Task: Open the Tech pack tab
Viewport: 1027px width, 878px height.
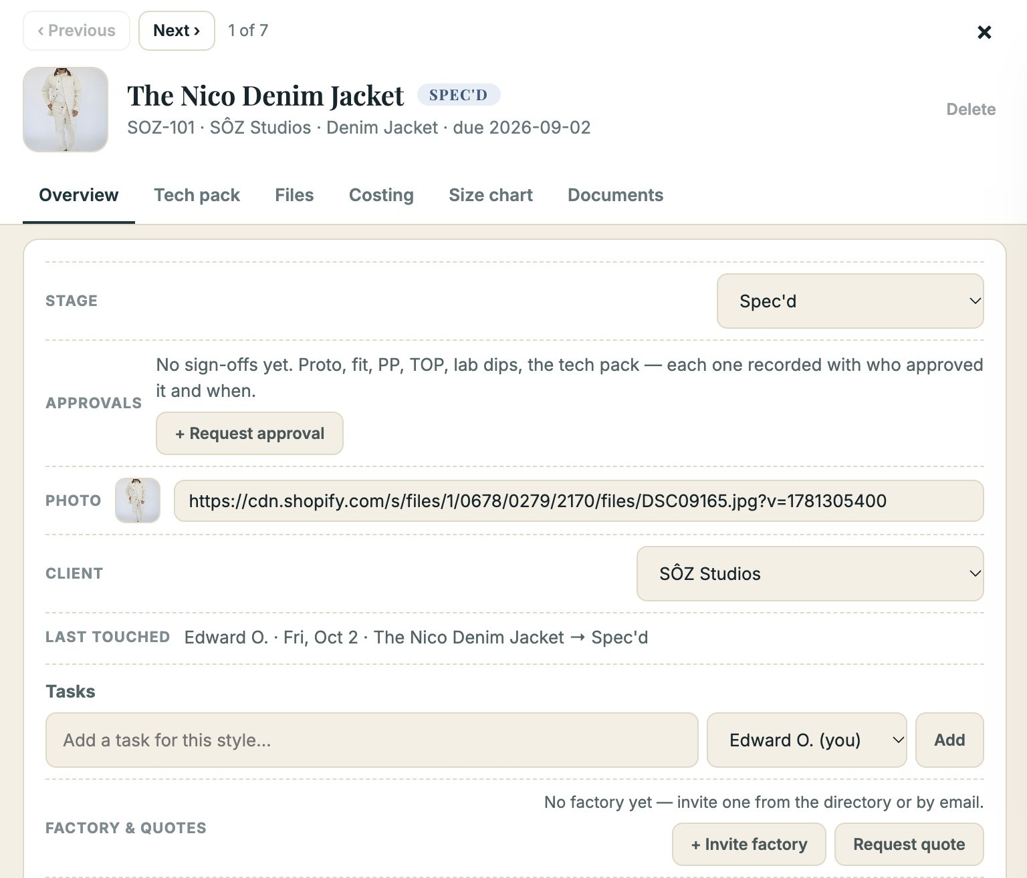Action: pos(197,195)
